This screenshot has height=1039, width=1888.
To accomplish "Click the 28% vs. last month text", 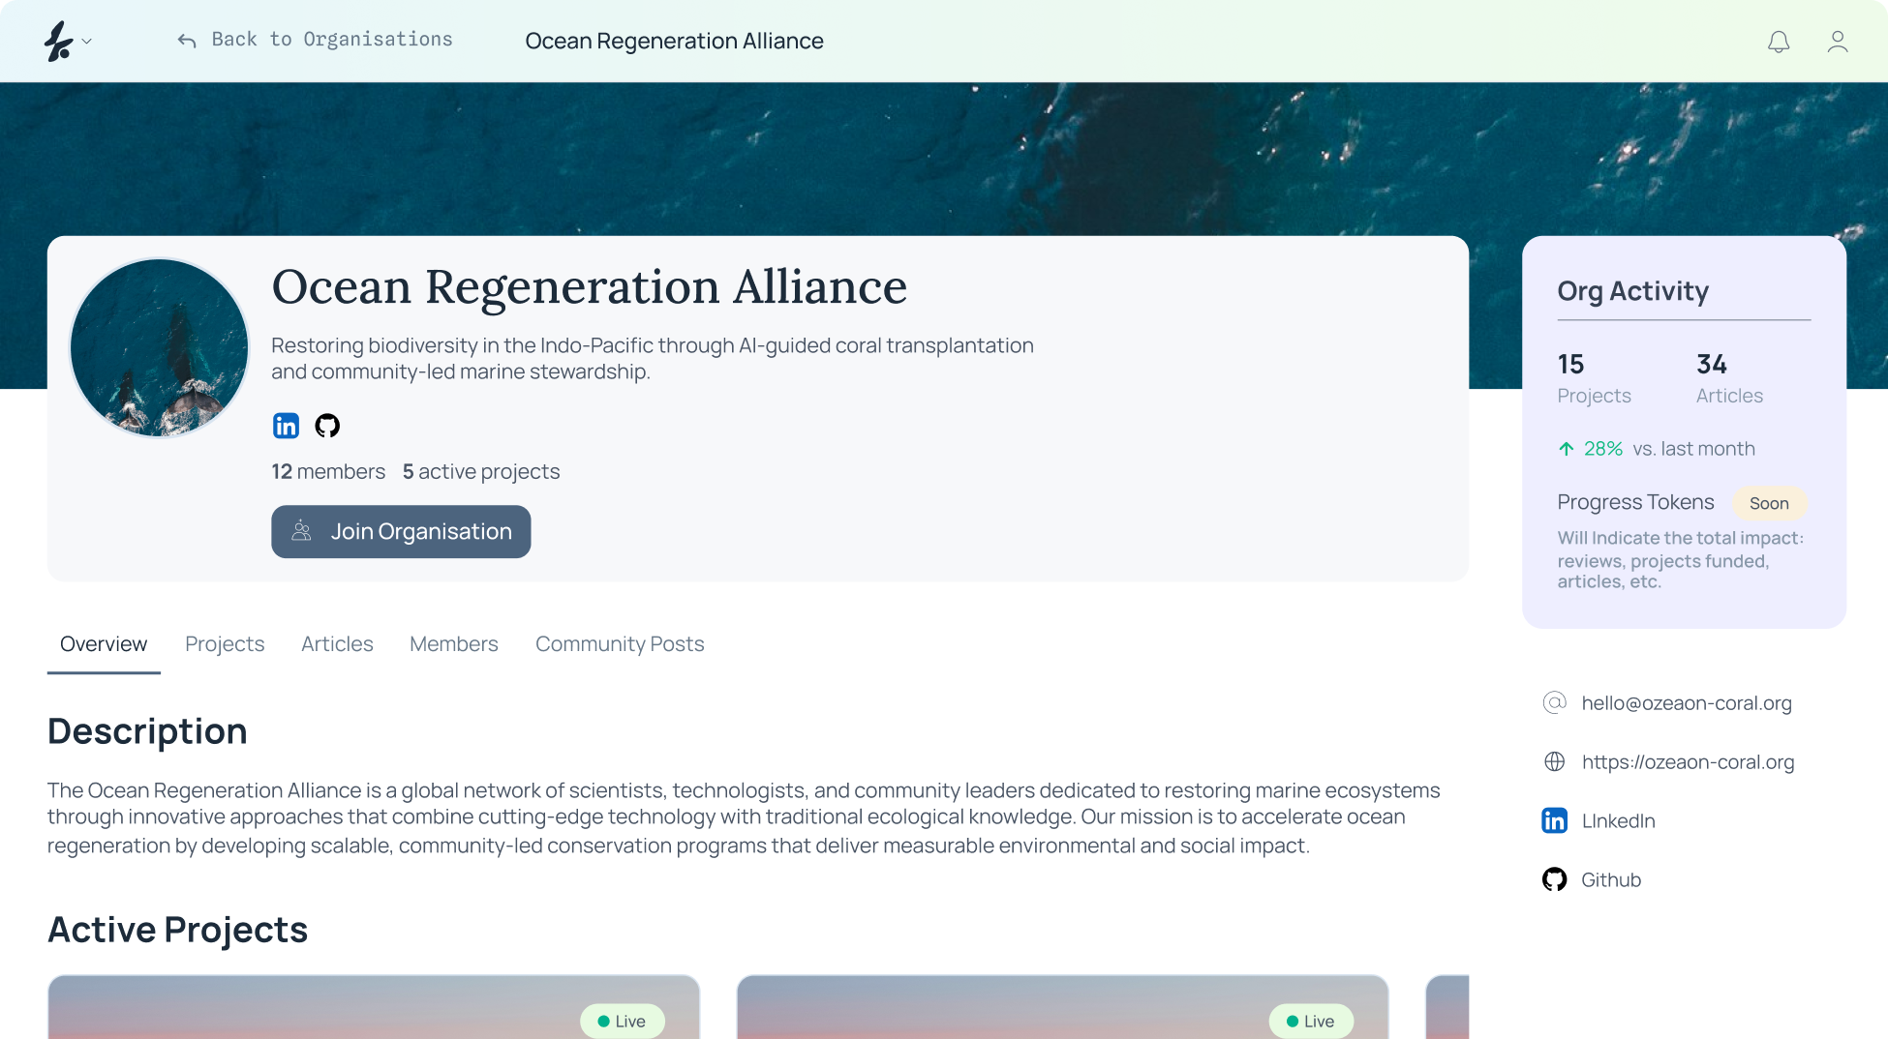I will tap(1669, 449).
